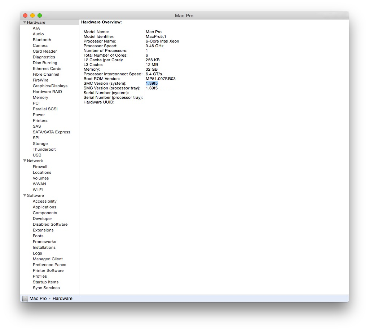Select the Hardware category header
The width and height of the screenshot is (369, 331).
pyautogui.click(x=36, y=22)
